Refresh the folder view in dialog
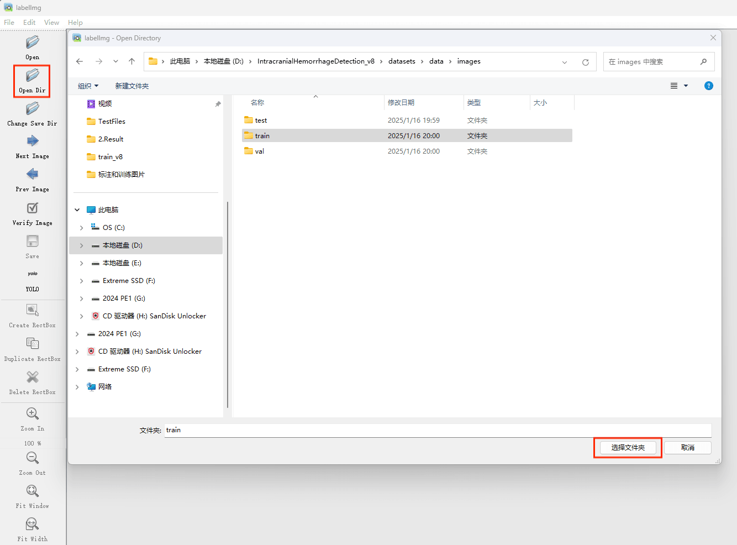This screenshot has width=737, height=545. pos(585,62)
